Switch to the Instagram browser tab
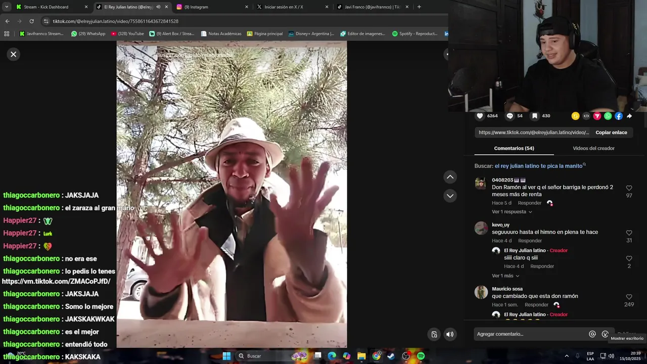Viewport: 647px width, 364px height. click(212, 7)
